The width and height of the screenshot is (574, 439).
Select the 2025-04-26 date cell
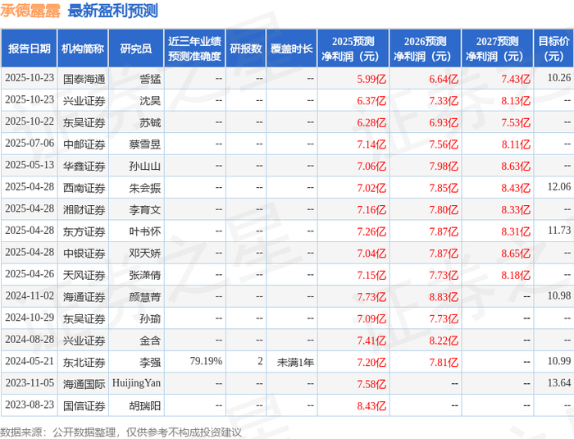click(x=30, y=274)
